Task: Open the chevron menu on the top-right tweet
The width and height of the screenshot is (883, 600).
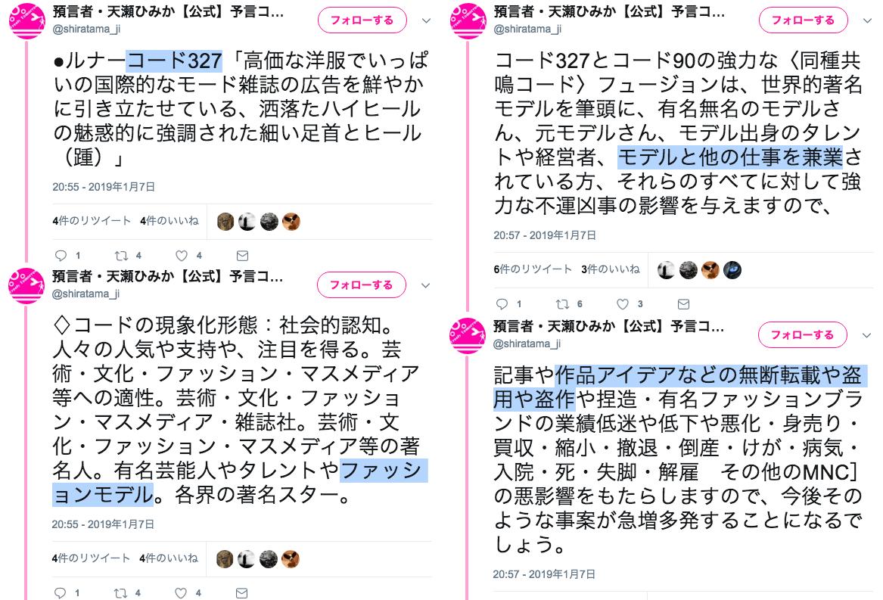Action: click(867, 21)
